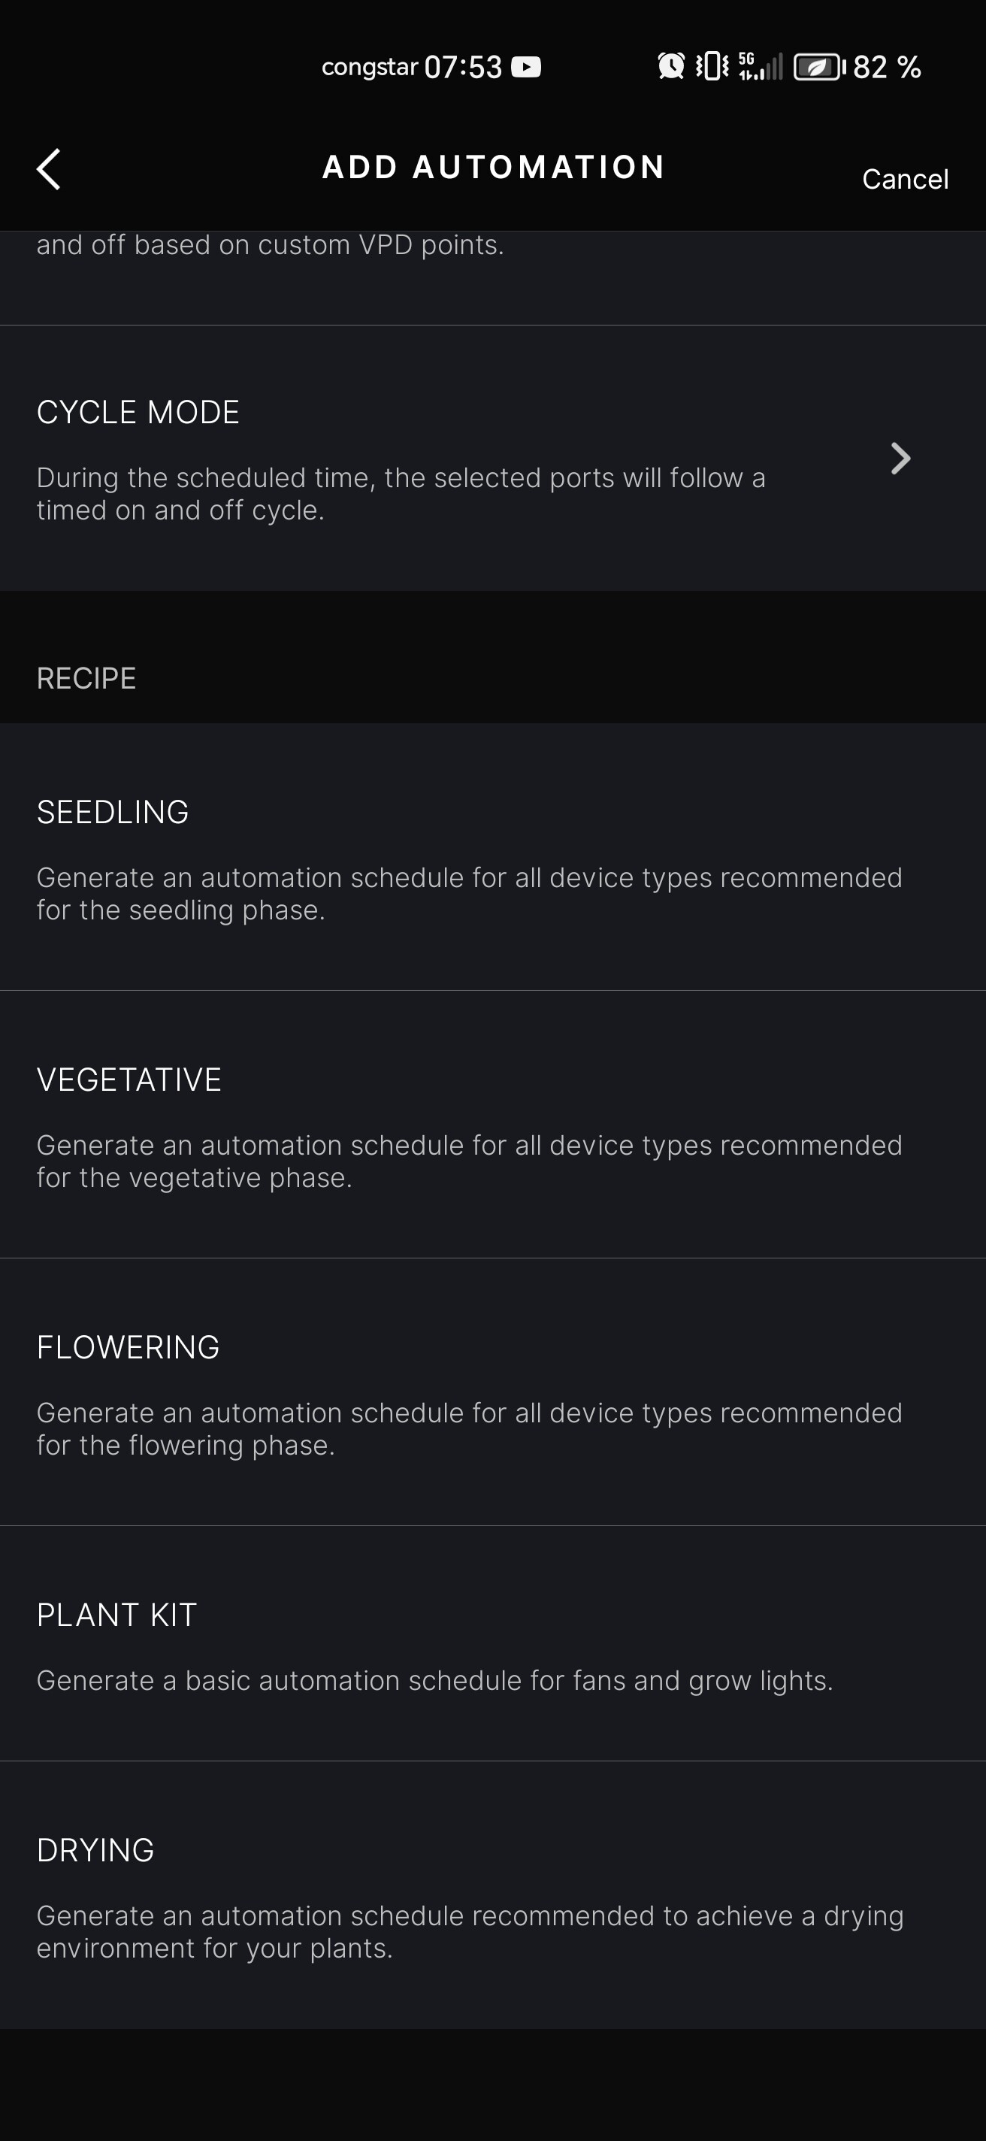Choose the VEGETATIVE recipe
986x2141 pixels.
(129, 1080)
